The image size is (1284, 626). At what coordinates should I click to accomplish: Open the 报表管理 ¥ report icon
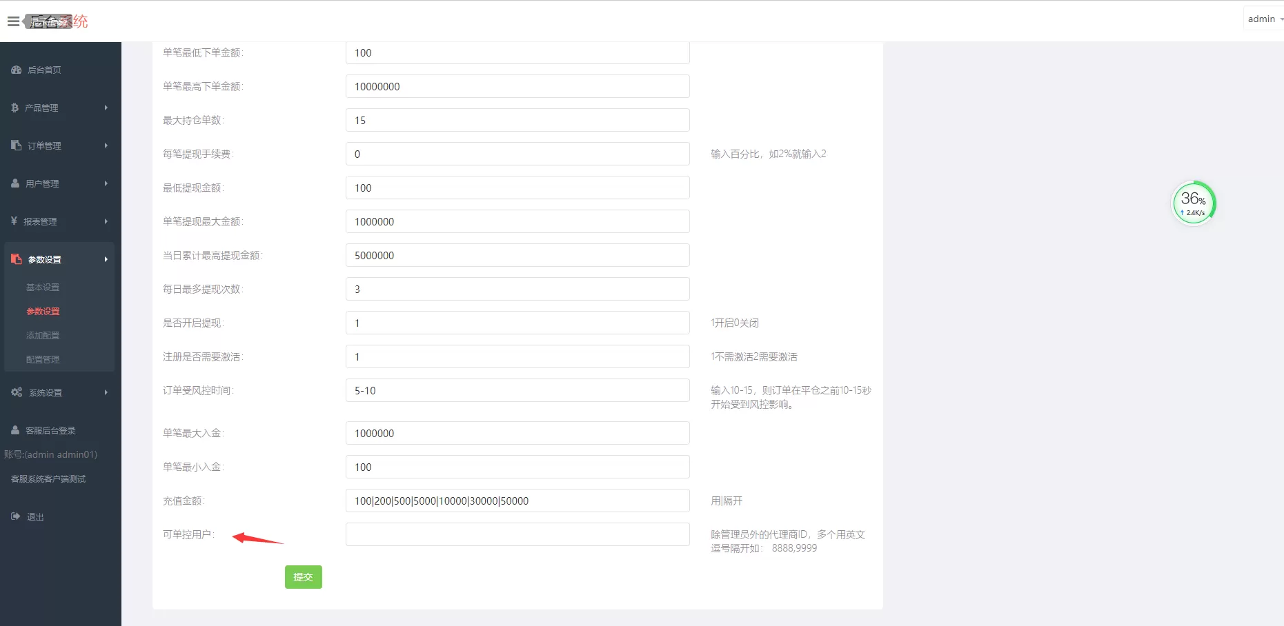click(13, 221)
